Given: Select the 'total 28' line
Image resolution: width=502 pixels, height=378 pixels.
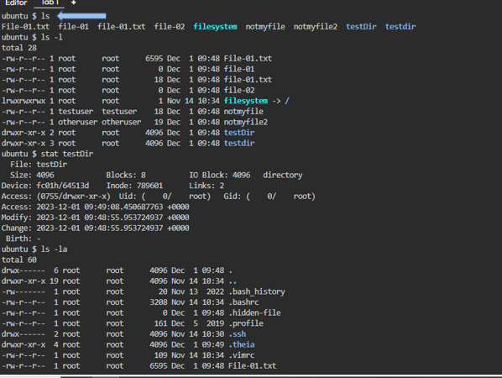Looking at the screenshot, I should coord(19,48).
